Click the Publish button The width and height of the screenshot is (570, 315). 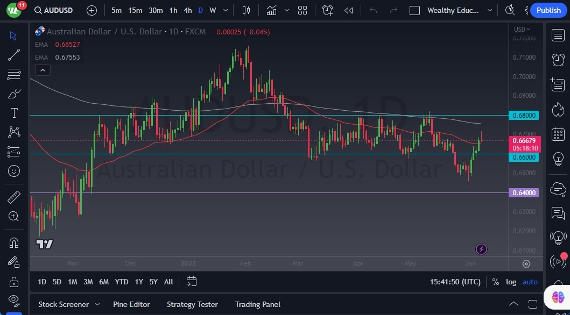point(548,10)
